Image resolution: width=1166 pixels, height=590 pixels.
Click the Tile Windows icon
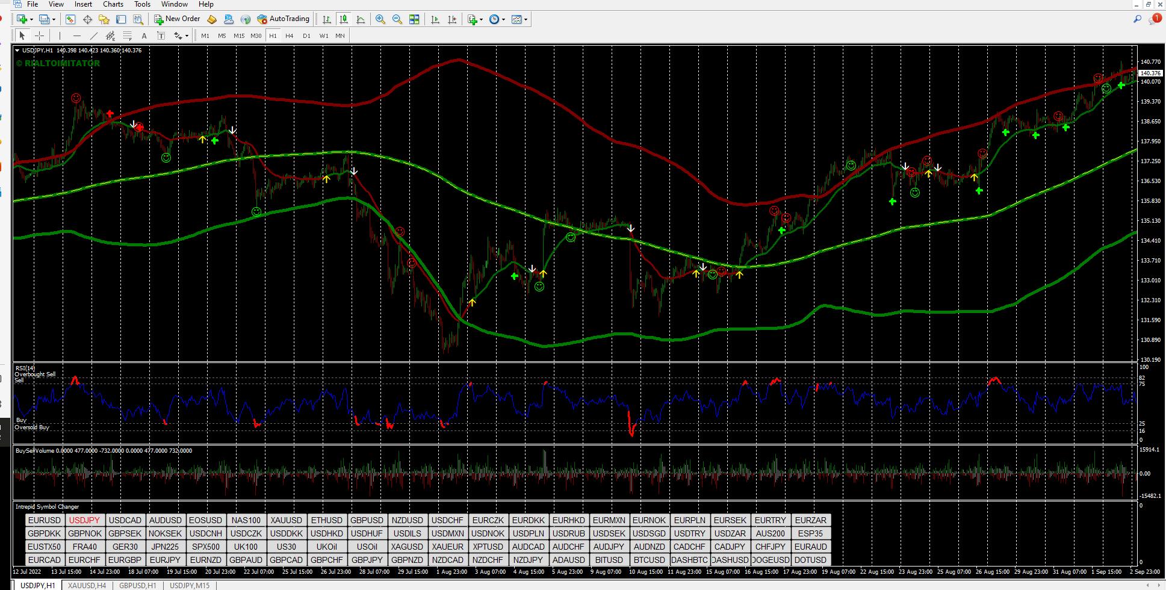[x=414, y=19]
